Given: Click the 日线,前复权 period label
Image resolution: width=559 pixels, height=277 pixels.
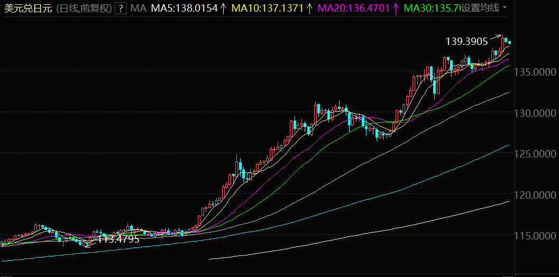Looking at the screenshot, I should coord(84,8).
